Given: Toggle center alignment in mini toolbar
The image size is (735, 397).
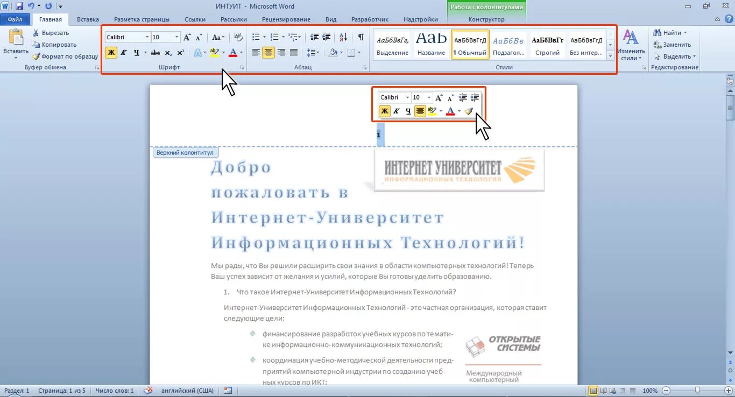Looking at the screenshot, I should (420, 111).
